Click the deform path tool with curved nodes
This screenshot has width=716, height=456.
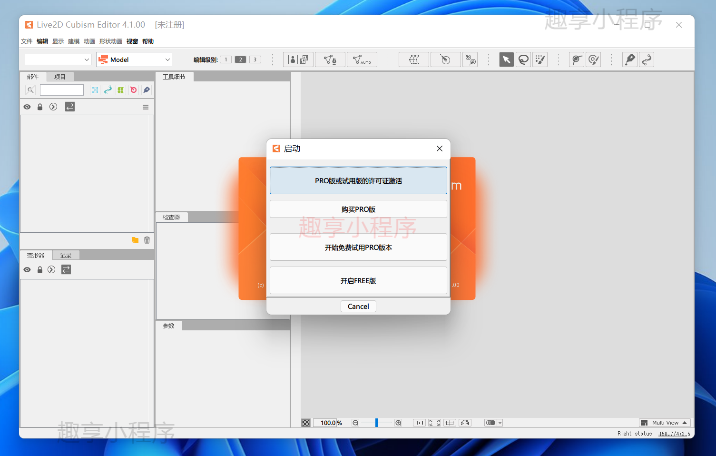click(x=647, y=59)
